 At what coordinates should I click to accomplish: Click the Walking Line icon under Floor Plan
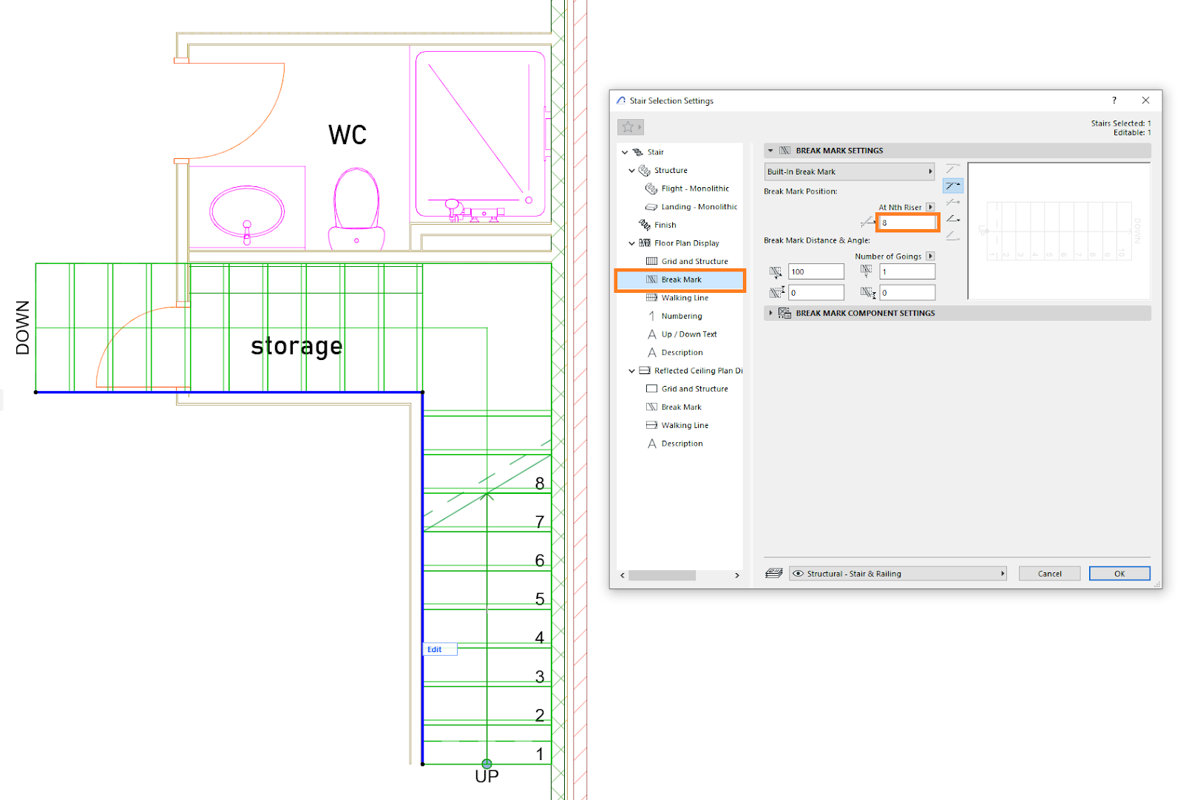tap(651, 298)
